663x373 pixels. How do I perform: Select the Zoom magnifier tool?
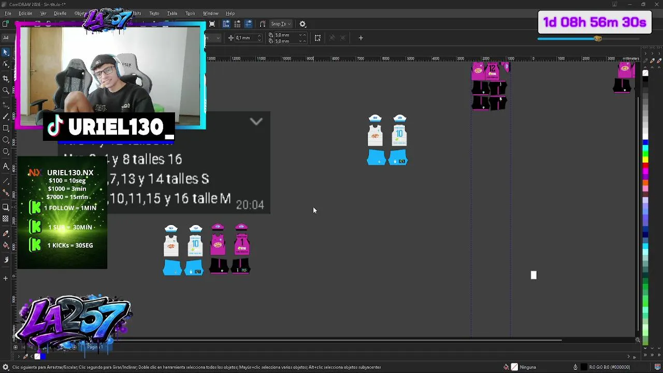[x=6, y=90]
